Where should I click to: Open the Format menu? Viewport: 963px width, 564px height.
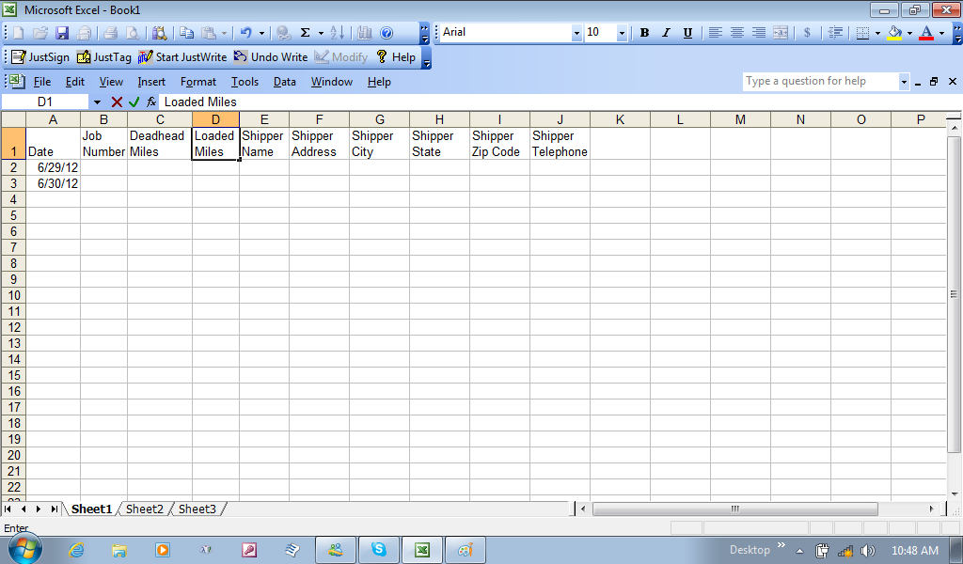point(198,82)
